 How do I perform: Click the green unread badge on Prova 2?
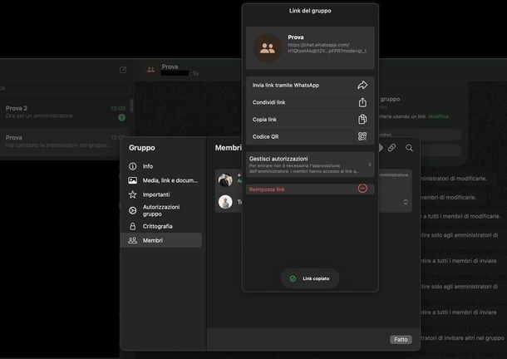(x=122, y=117)
